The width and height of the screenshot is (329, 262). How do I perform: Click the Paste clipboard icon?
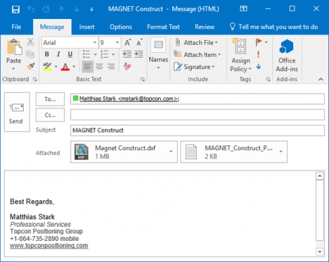pyautogui.click(x=14, y=48)
